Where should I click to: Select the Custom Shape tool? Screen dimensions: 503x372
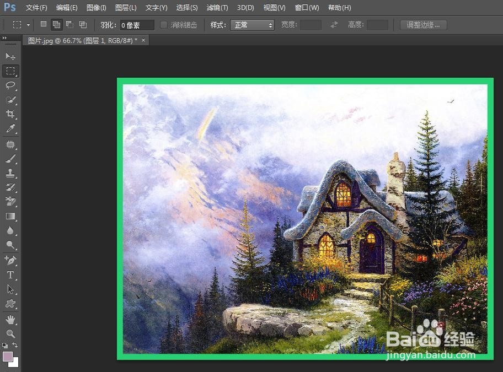(x=10, y=304)
